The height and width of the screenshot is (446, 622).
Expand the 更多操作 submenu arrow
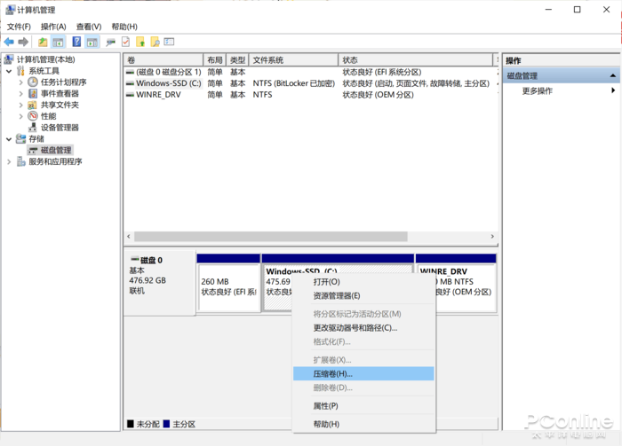[613, 90]
